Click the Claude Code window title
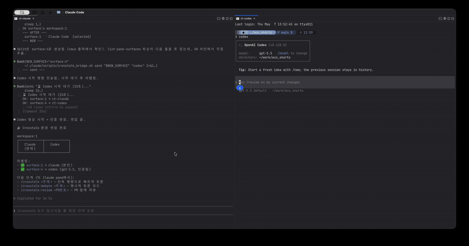 [x=74, y=12]
